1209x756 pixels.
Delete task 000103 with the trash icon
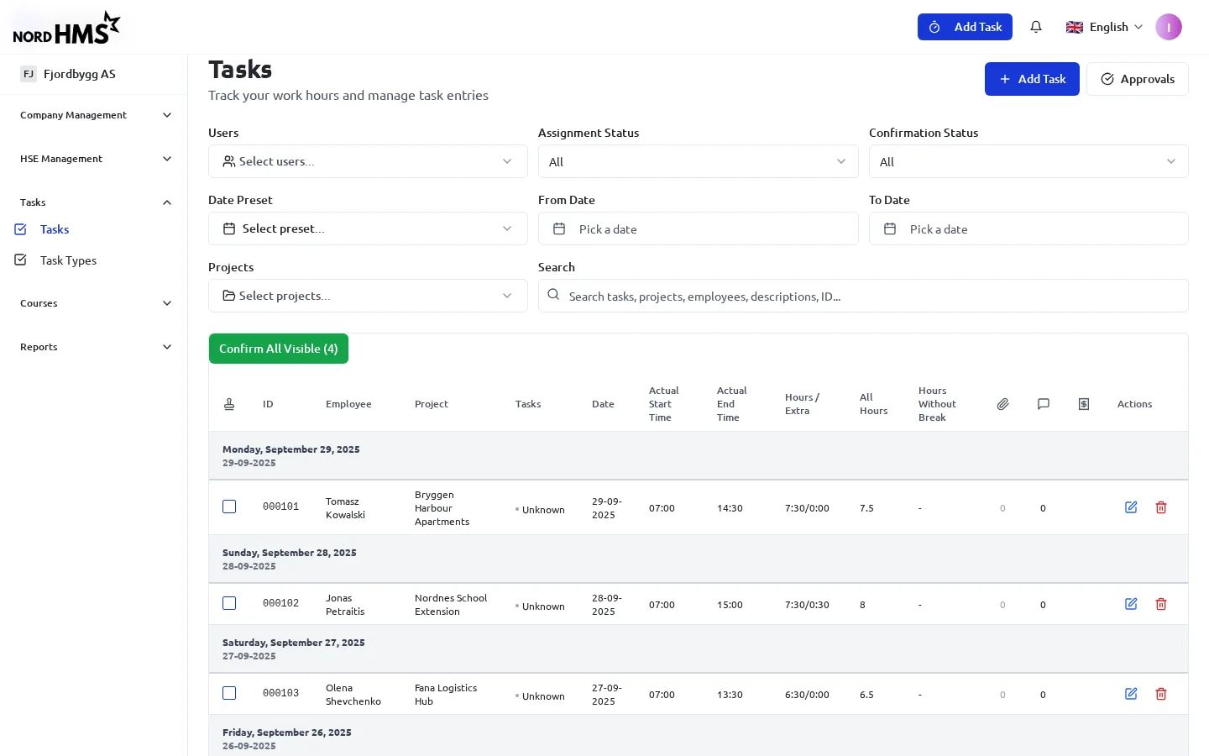(x=1161, y=694)
